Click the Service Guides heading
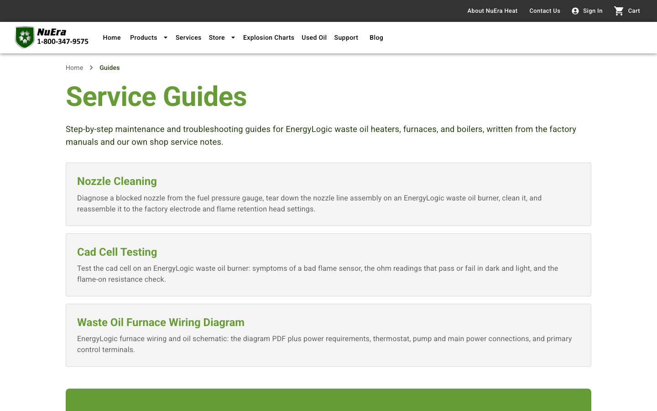Screen dimensions: 657x411 156,97
